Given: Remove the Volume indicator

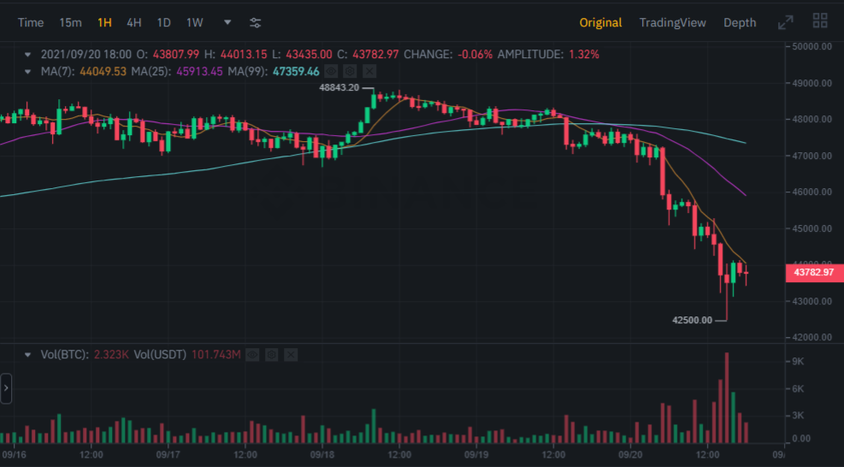Looking at the screenshot, I should tap(289, 353).
